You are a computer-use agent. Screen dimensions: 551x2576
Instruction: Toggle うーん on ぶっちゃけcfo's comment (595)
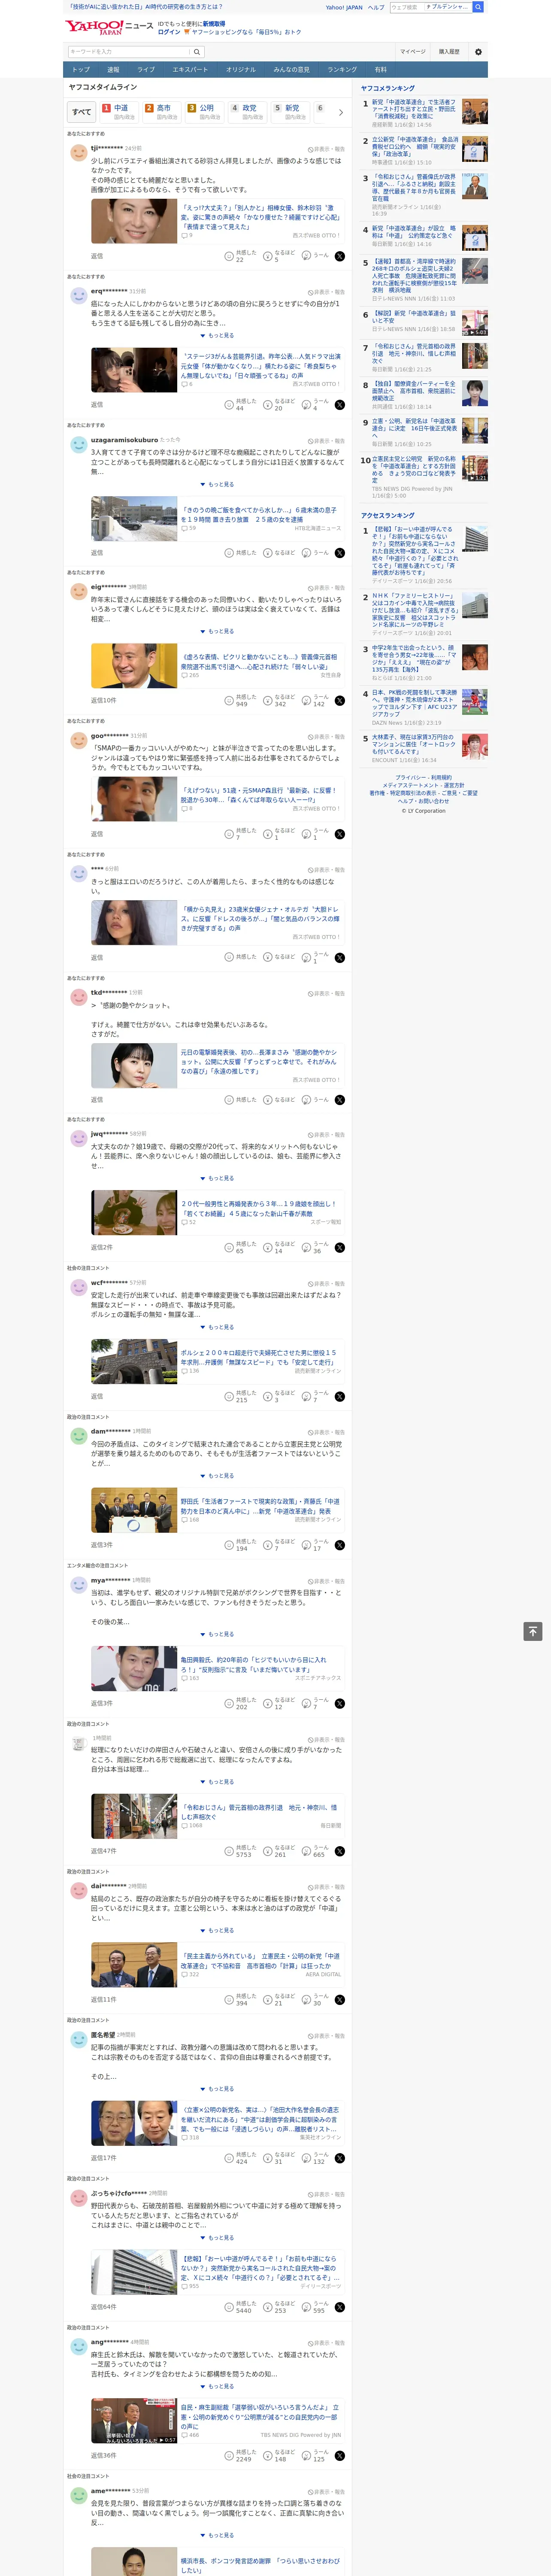316,2307
